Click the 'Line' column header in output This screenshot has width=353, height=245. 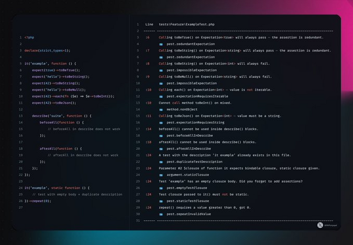149,24
